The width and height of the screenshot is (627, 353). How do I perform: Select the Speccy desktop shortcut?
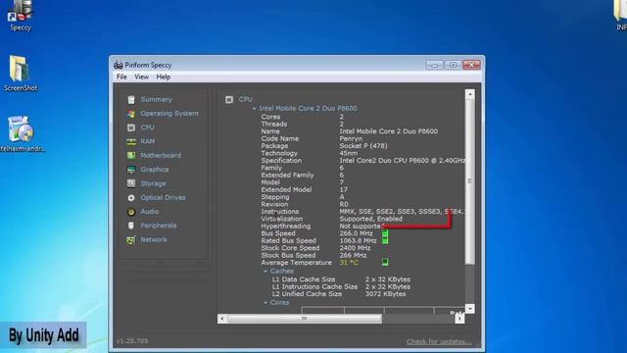(21, 16)
